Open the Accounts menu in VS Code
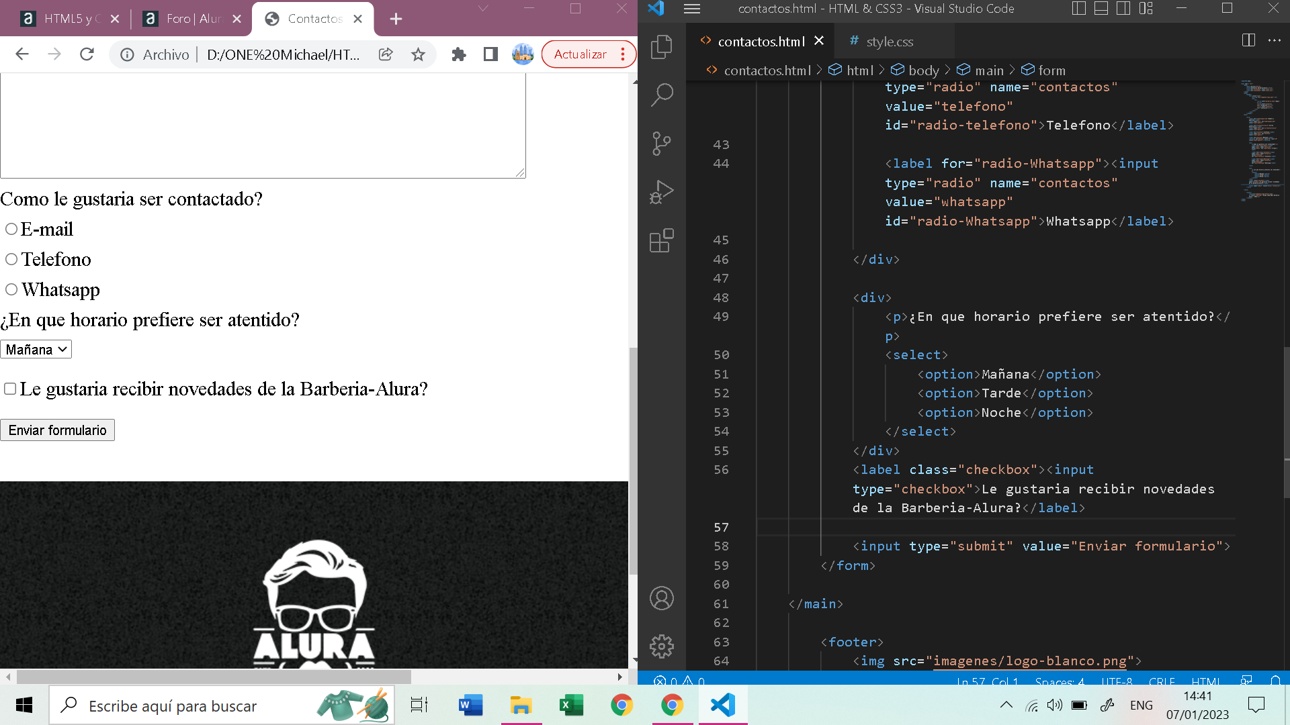Screen dimensions: 1290x725 (x=662, y=598)
